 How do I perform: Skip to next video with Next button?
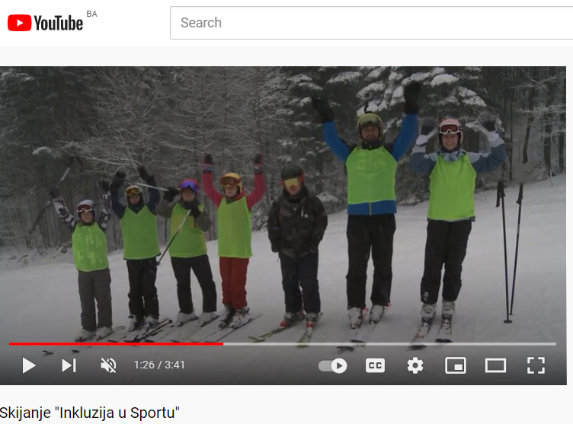click(x=69, y=365)
